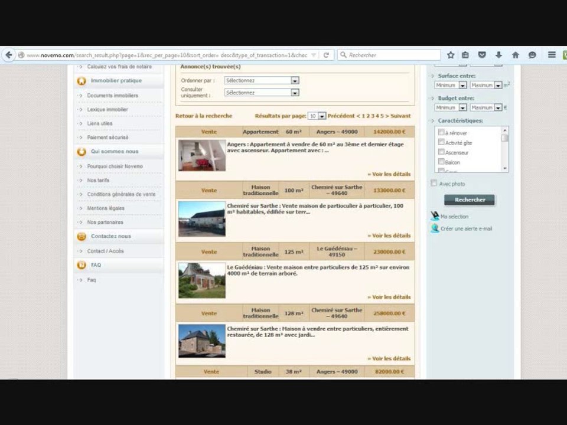This screenshot has height=425, width=567.
Task: Click the 'Mentions légales' link
Action: pyautogui.click(x=106, y=208)
